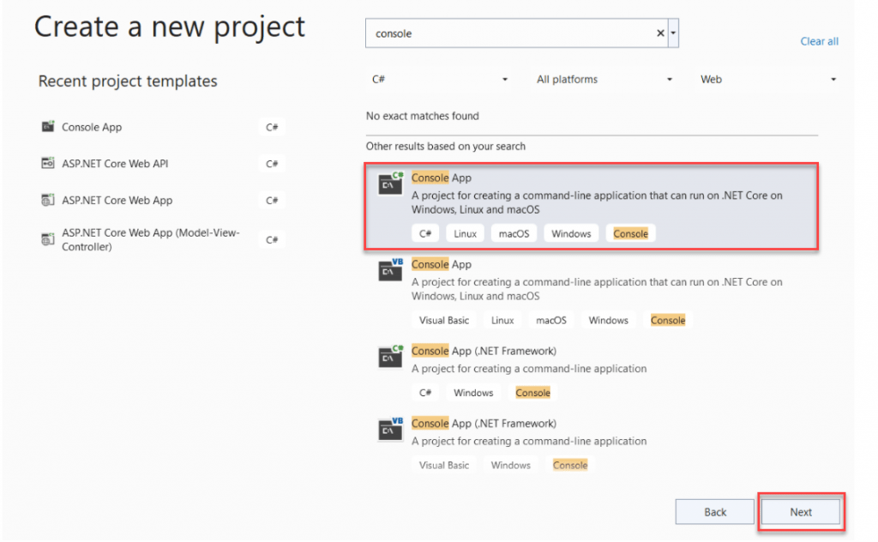
Task: Select the C# Console App (.NET Framework) title
Action: coord(484,351)
